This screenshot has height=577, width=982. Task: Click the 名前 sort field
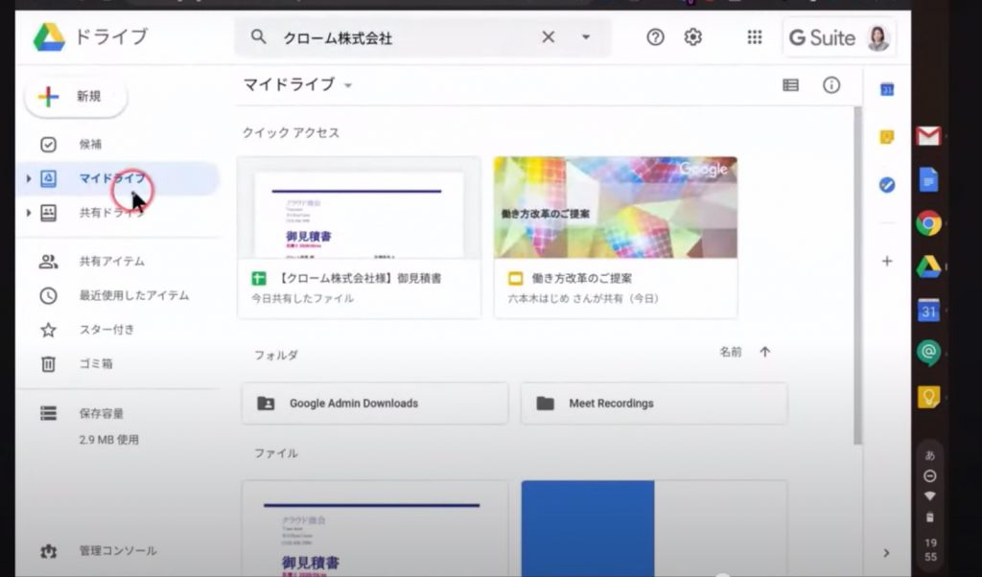click(x=730, y=352)
